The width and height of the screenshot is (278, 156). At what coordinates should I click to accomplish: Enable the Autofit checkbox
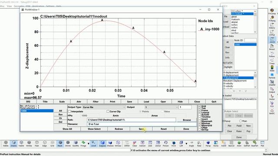(200, 115)
